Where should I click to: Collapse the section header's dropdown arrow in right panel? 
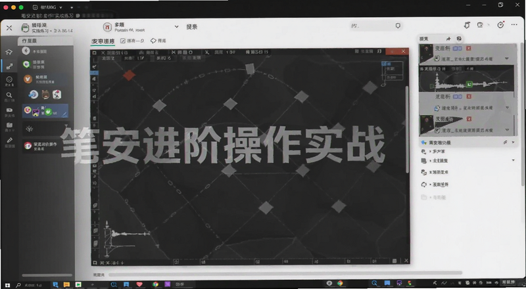pos(514,143)
